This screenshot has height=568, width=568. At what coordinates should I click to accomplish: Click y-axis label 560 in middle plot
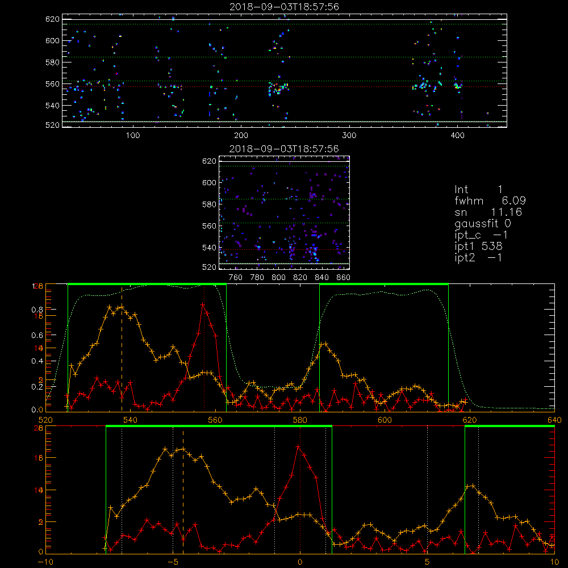pos(210,226)
